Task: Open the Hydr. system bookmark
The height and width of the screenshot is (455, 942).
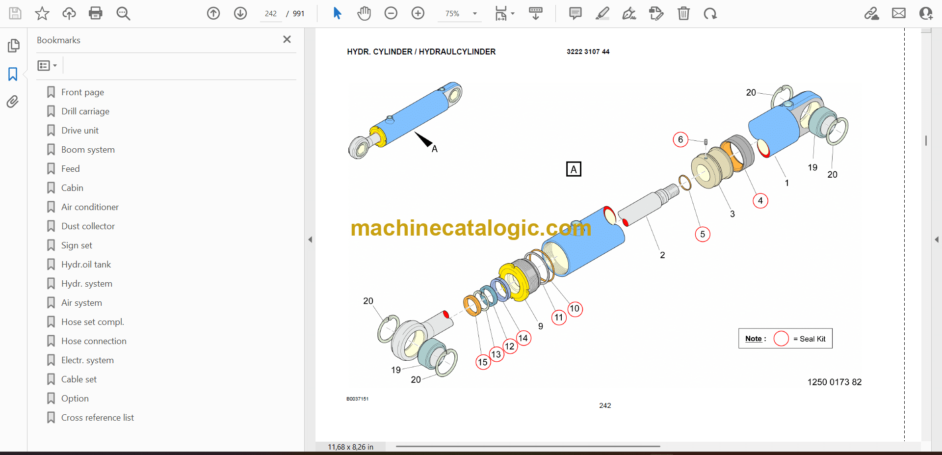Action: [86, 284]
